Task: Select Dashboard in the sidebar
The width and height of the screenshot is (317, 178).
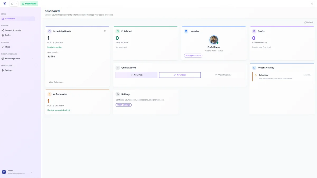Action: pyautogui.click(x=10, y=18)
